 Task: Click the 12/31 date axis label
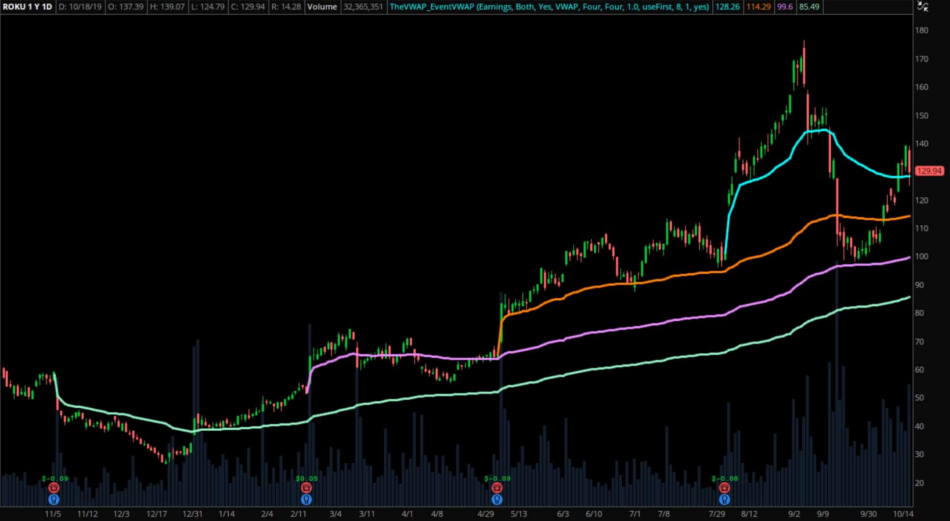pos(192,514)
